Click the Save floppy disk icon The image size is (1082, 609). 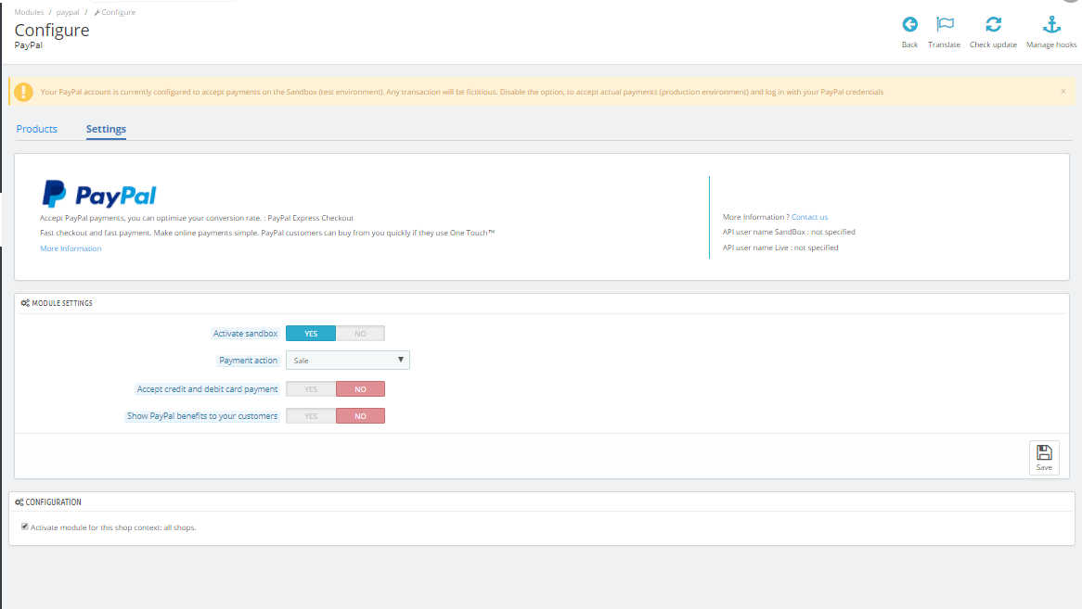[x=1044, y=452]
